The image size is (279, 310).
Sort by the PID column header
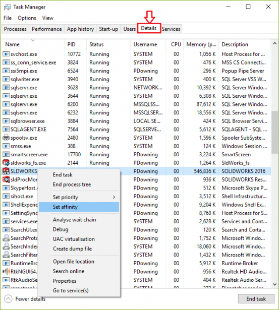click(75, 44)
